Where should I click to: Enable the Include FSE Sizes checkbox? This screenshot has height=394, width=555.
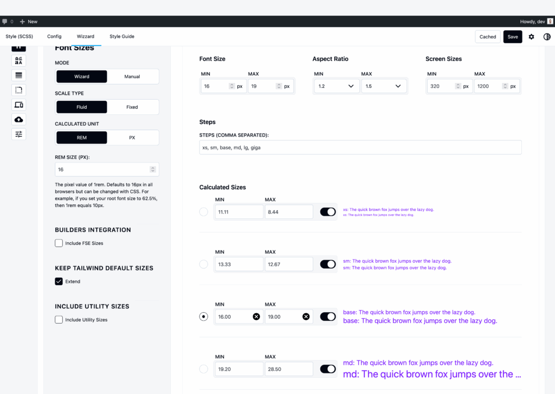pyautogui.click(x=59, y=243)
